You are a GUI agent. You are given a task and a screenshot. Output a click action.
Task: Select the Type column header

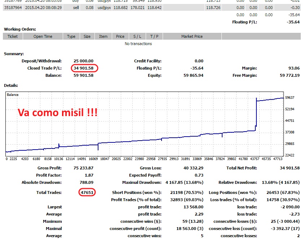coord(71,36)
